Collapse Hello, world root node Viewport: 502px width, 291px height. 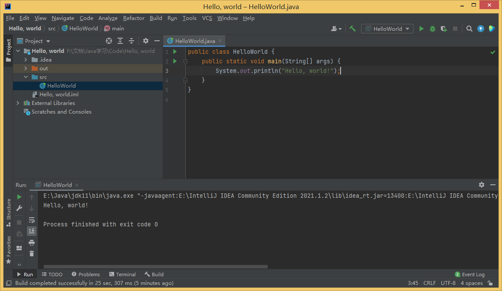coord(18,51)
